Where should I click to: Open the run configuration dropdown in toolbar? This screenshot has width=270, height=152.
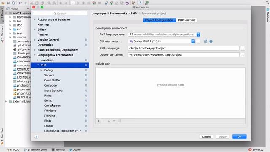pos(73,3)
